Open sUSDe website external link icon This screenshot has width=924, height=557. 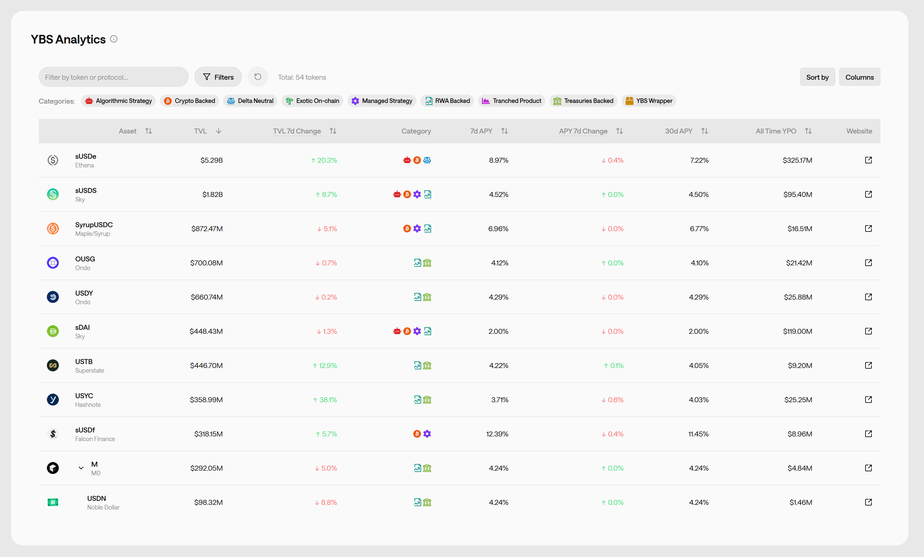tap(868, 160)
